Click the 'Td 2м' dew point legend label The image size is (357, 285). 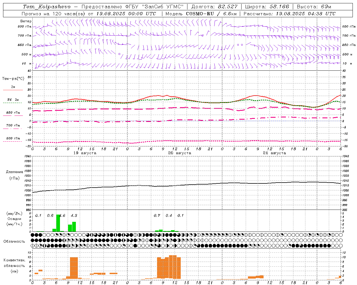pyautogui.click(x=13, y=100)
